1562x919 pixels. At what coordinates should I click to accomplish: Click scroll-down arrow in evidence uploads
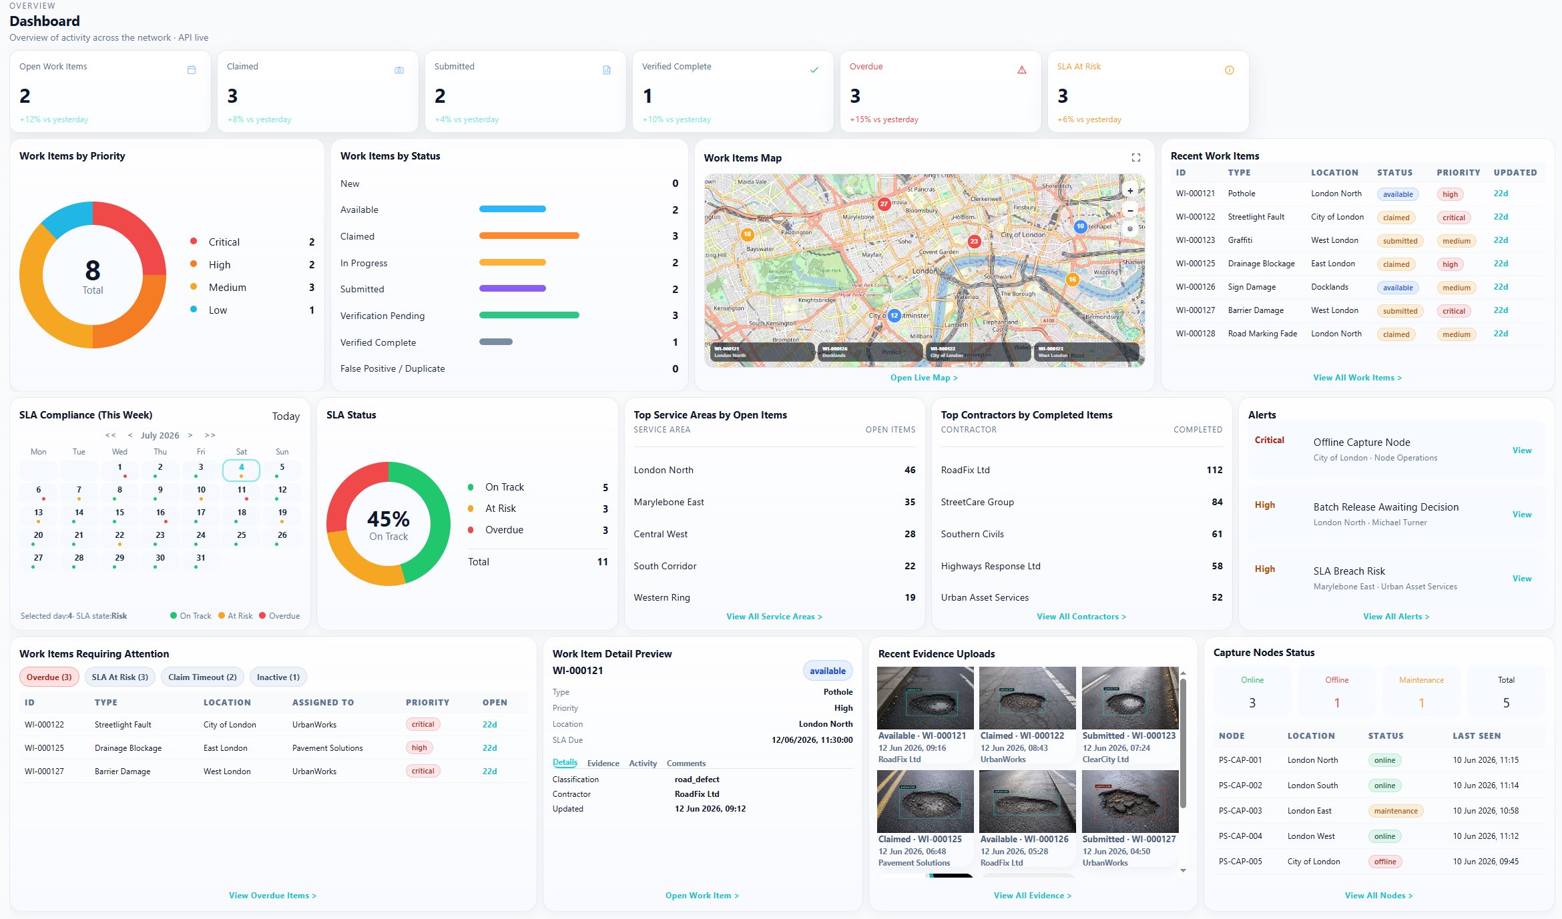point(1183,870)
